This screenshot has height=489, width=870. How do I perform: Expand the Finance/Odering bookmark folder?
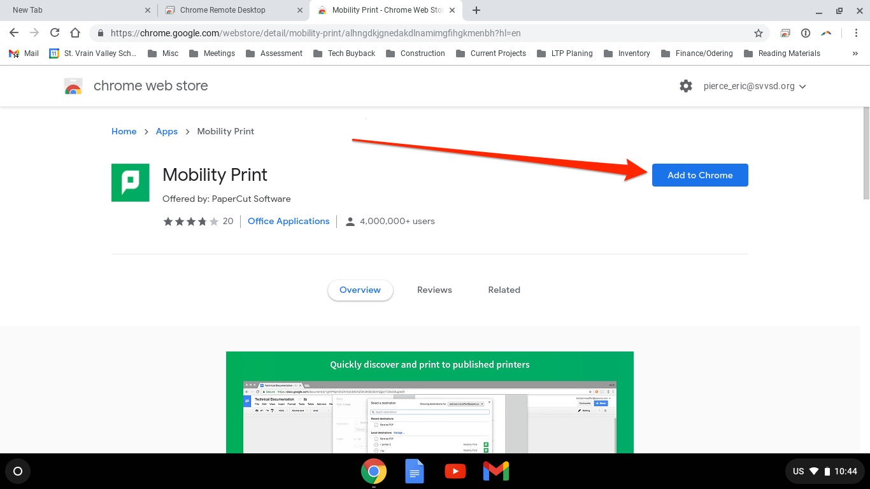[x=697, y=53]
